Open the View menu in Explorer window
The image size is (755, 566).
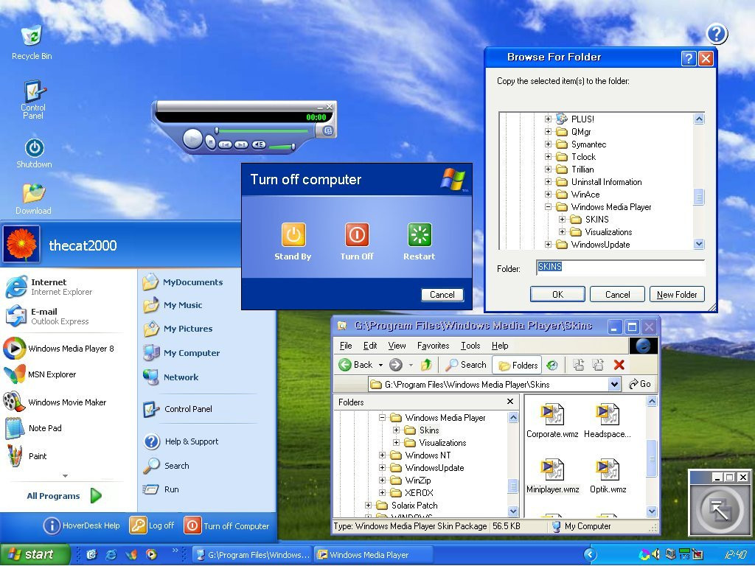397,346
